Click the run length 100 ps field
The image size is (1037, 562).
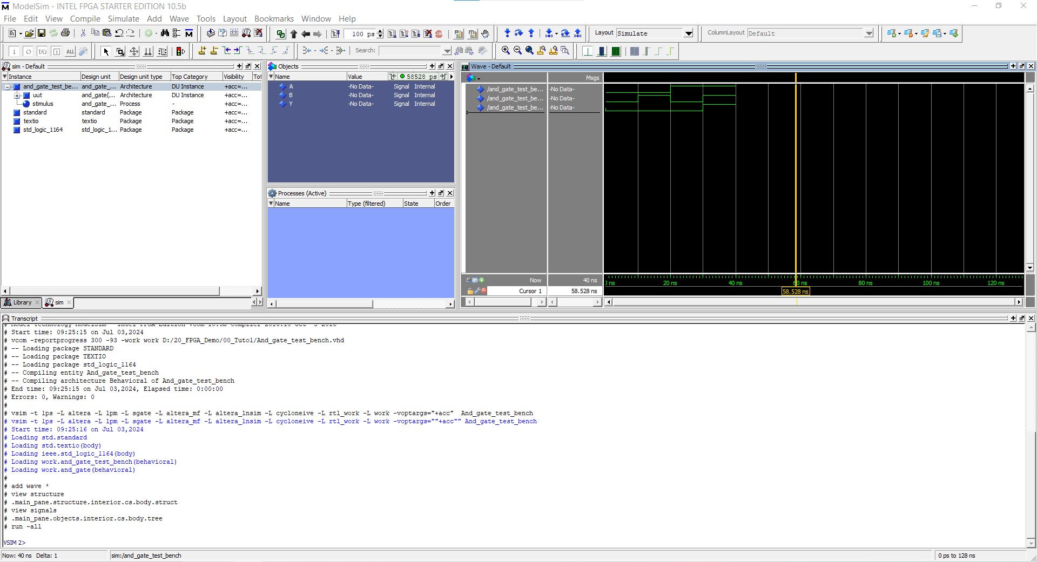pyautogui.click(x=360, y=33)
